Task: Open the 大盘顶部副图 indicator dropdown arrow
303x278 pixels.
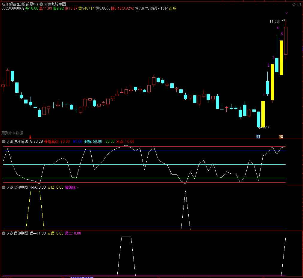Action: 4,233
